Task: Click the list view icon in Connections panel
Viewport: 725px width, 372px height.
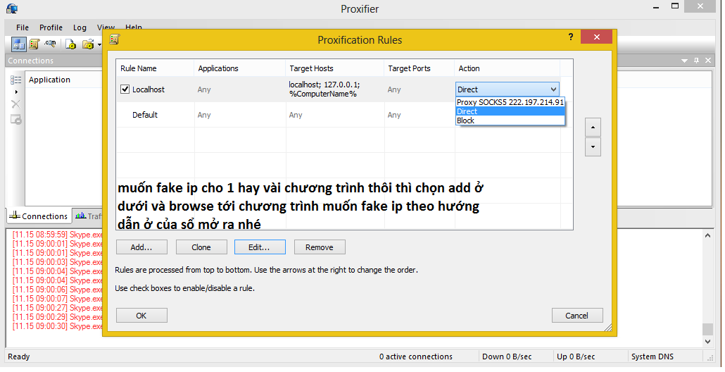Action: [15, 80]
